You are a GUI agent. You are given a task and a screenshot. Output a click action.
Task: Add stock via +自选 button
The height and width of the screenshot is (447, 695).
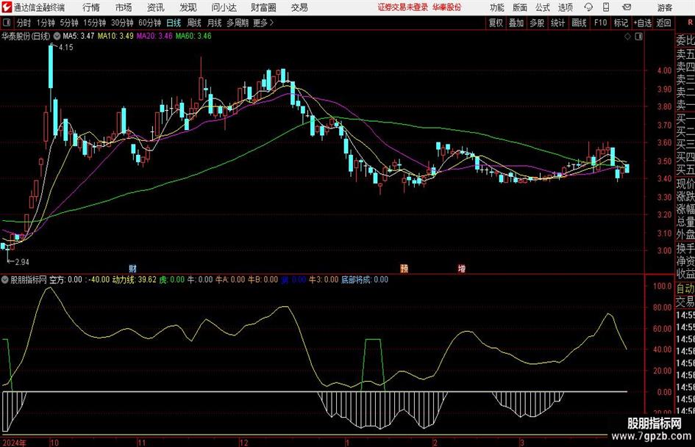[x=643, y=23]
